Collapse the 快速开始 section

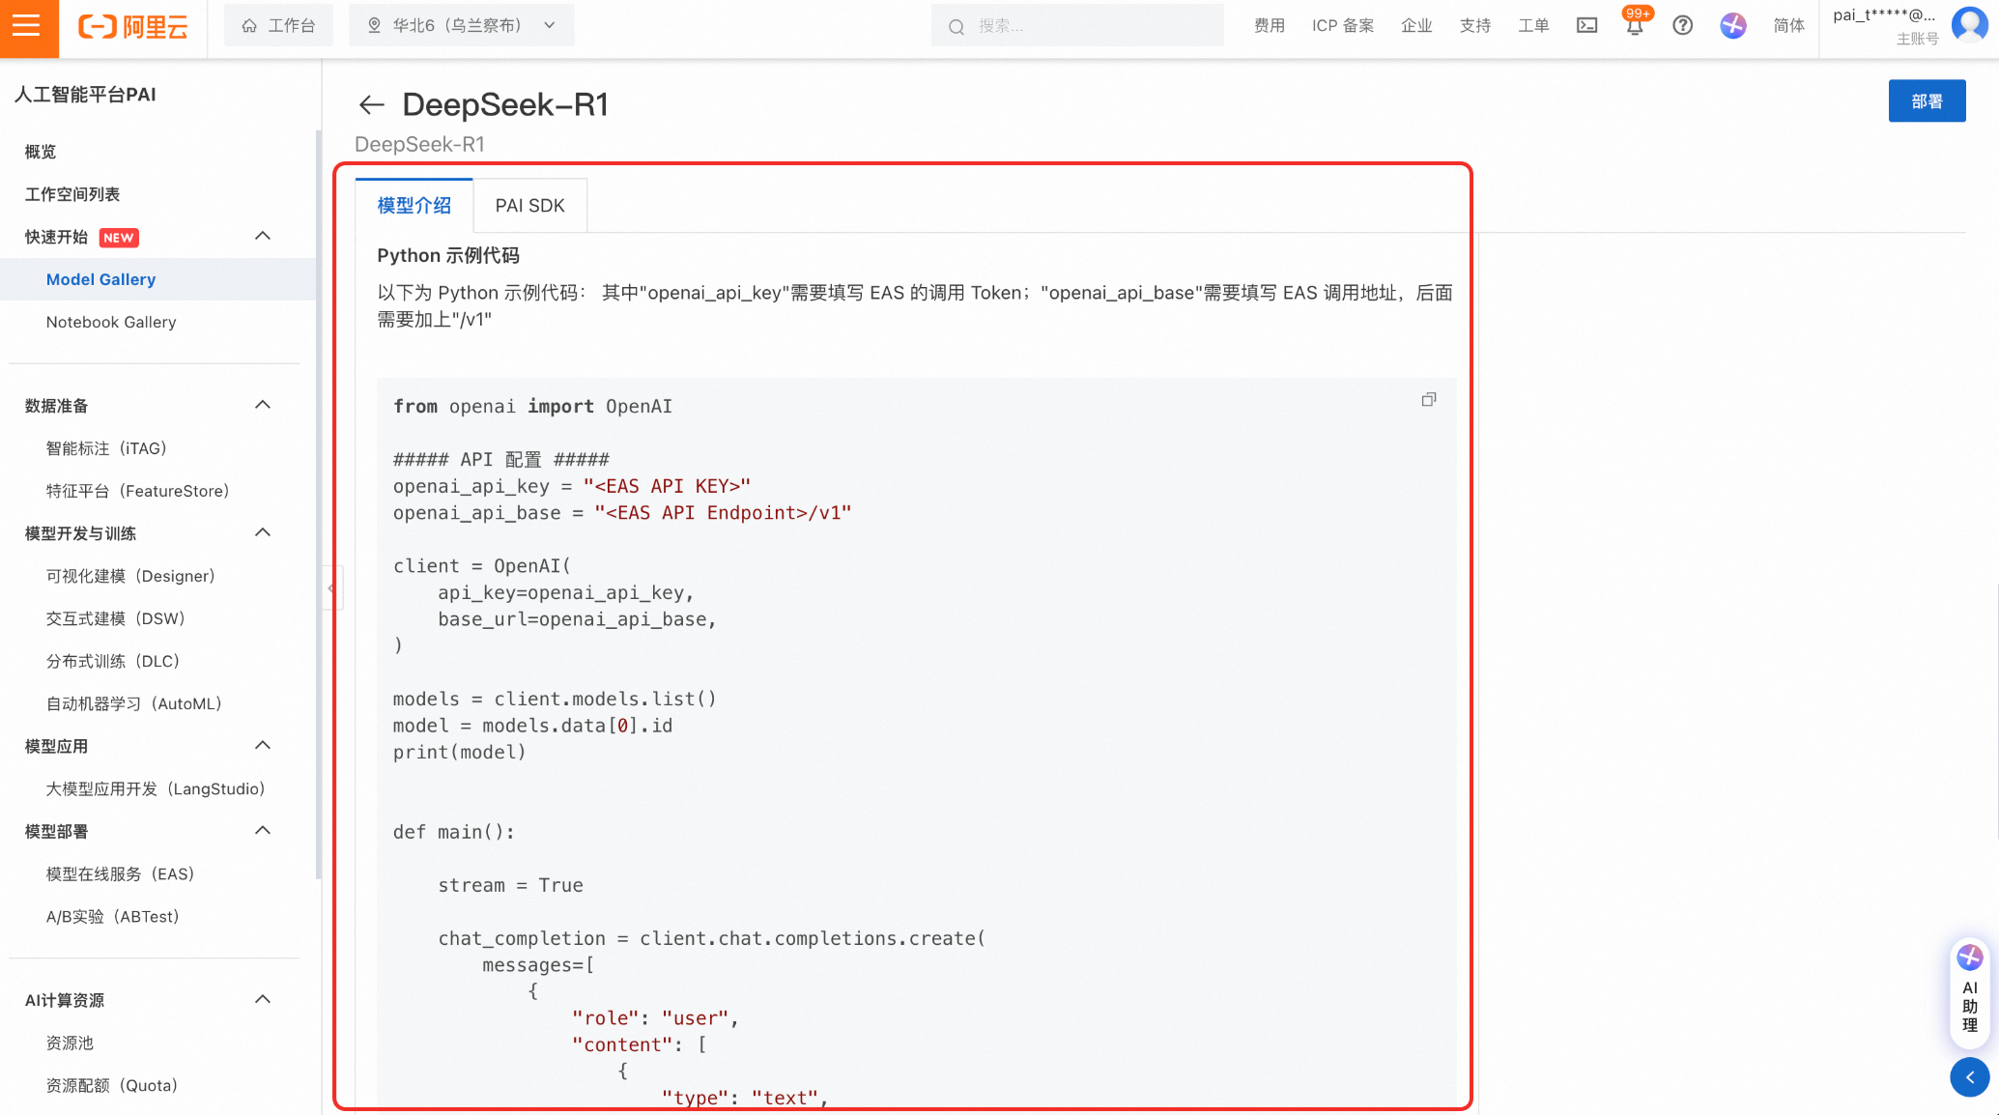[x=262, y=237]
